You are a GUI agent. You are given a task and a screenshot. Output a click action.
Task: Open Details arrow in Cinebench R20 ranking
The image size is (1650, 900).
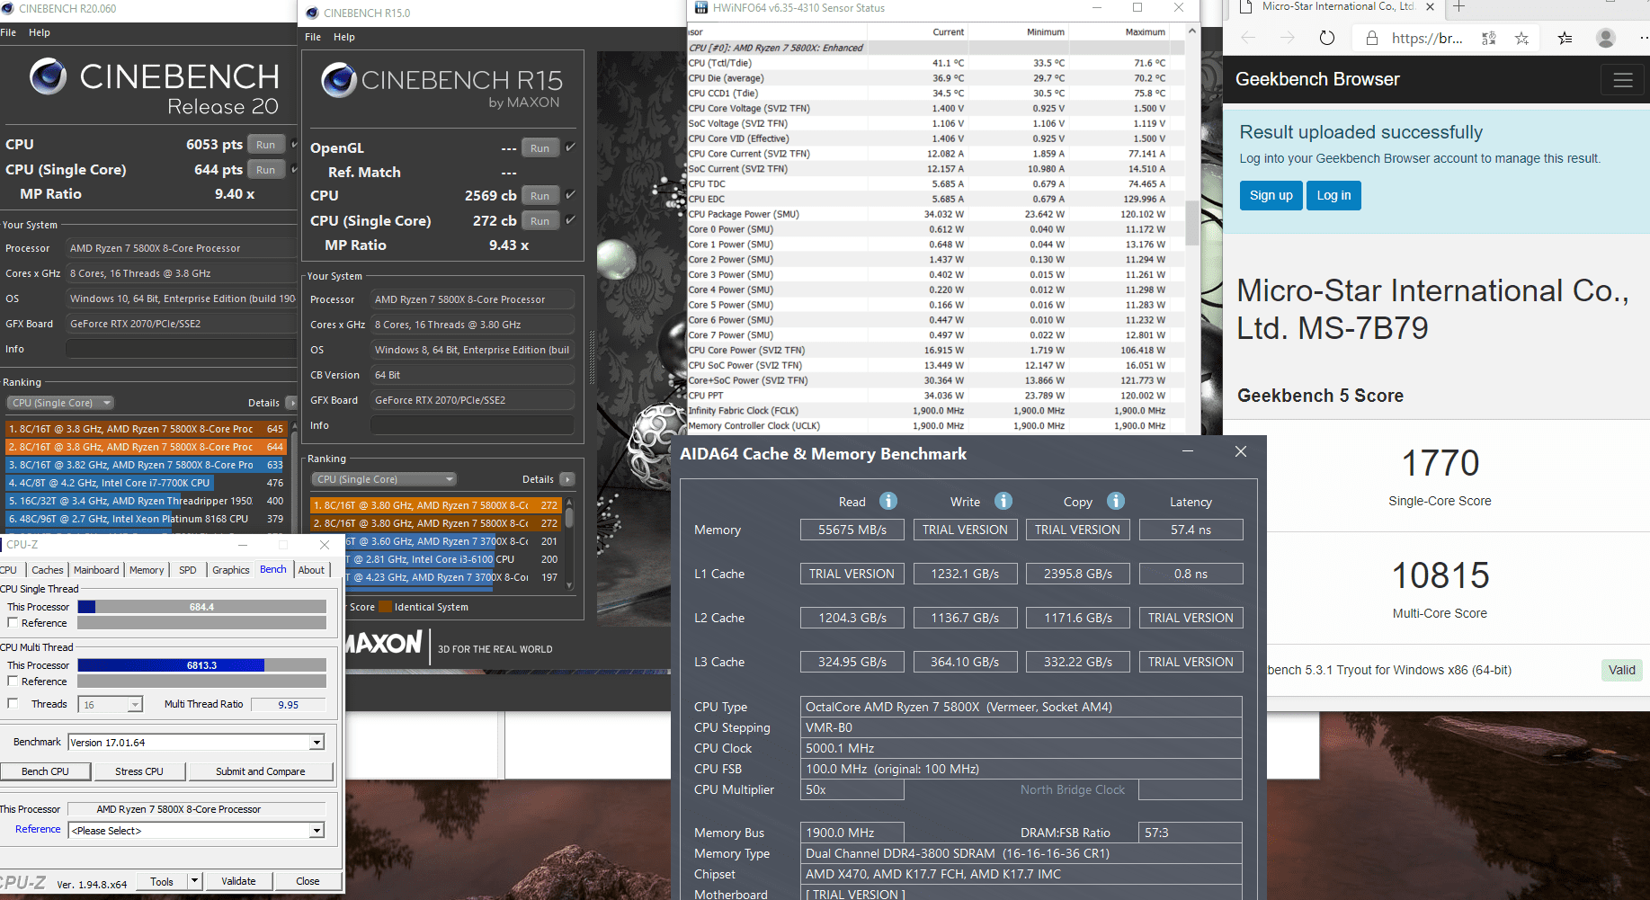click(x=290, y=403)
